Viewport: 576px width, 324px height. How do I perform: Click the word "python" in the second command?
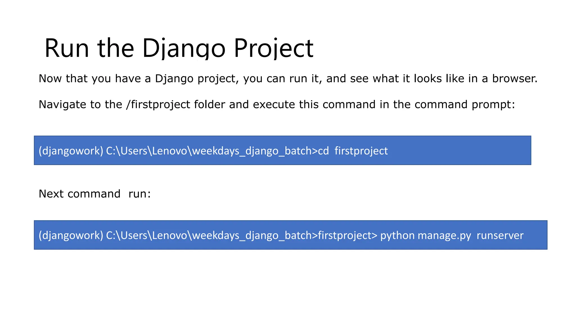pyautogui.click(x=397, y=235)
